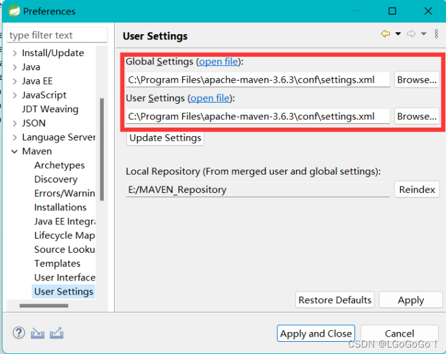Image resolution: width=446 pixels, height=354 pixels.
Task: Click the import preferences icon
Action: (38, 333)
